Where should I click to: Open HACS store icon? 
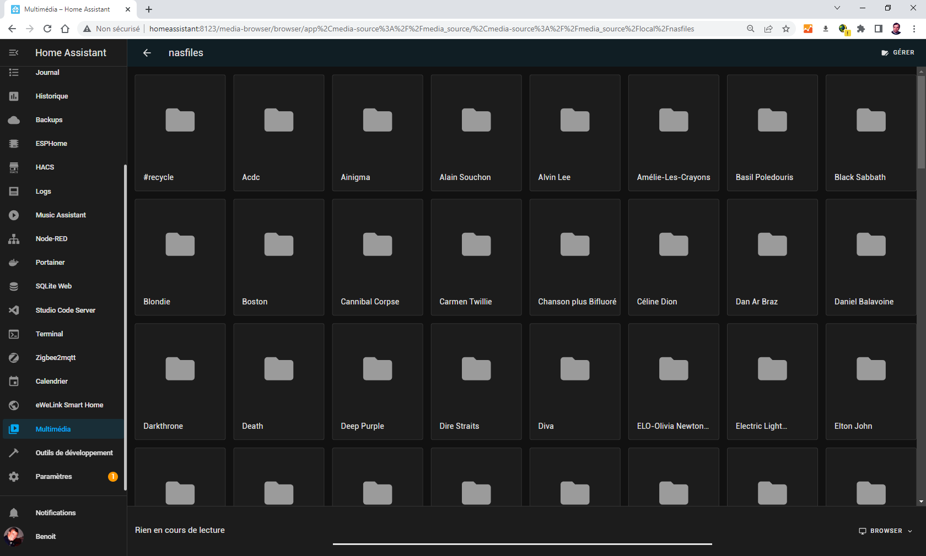pos(14,167)
